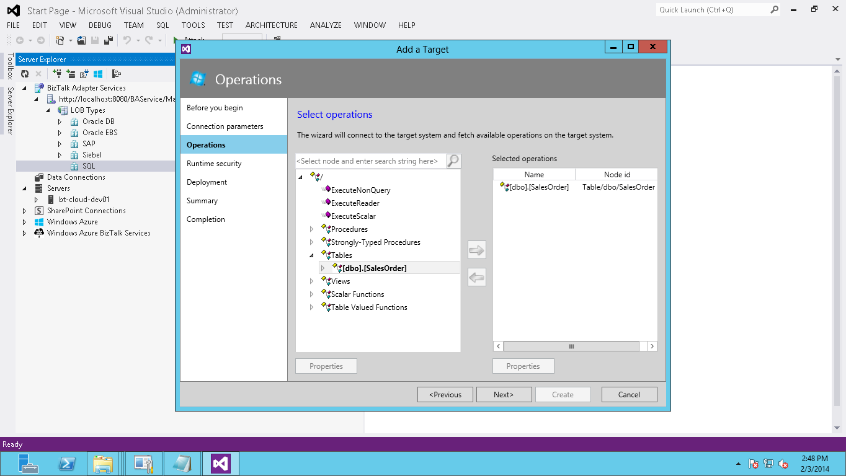Click the left arrow to remove operation
846x476 pixels.
(476, 277)
